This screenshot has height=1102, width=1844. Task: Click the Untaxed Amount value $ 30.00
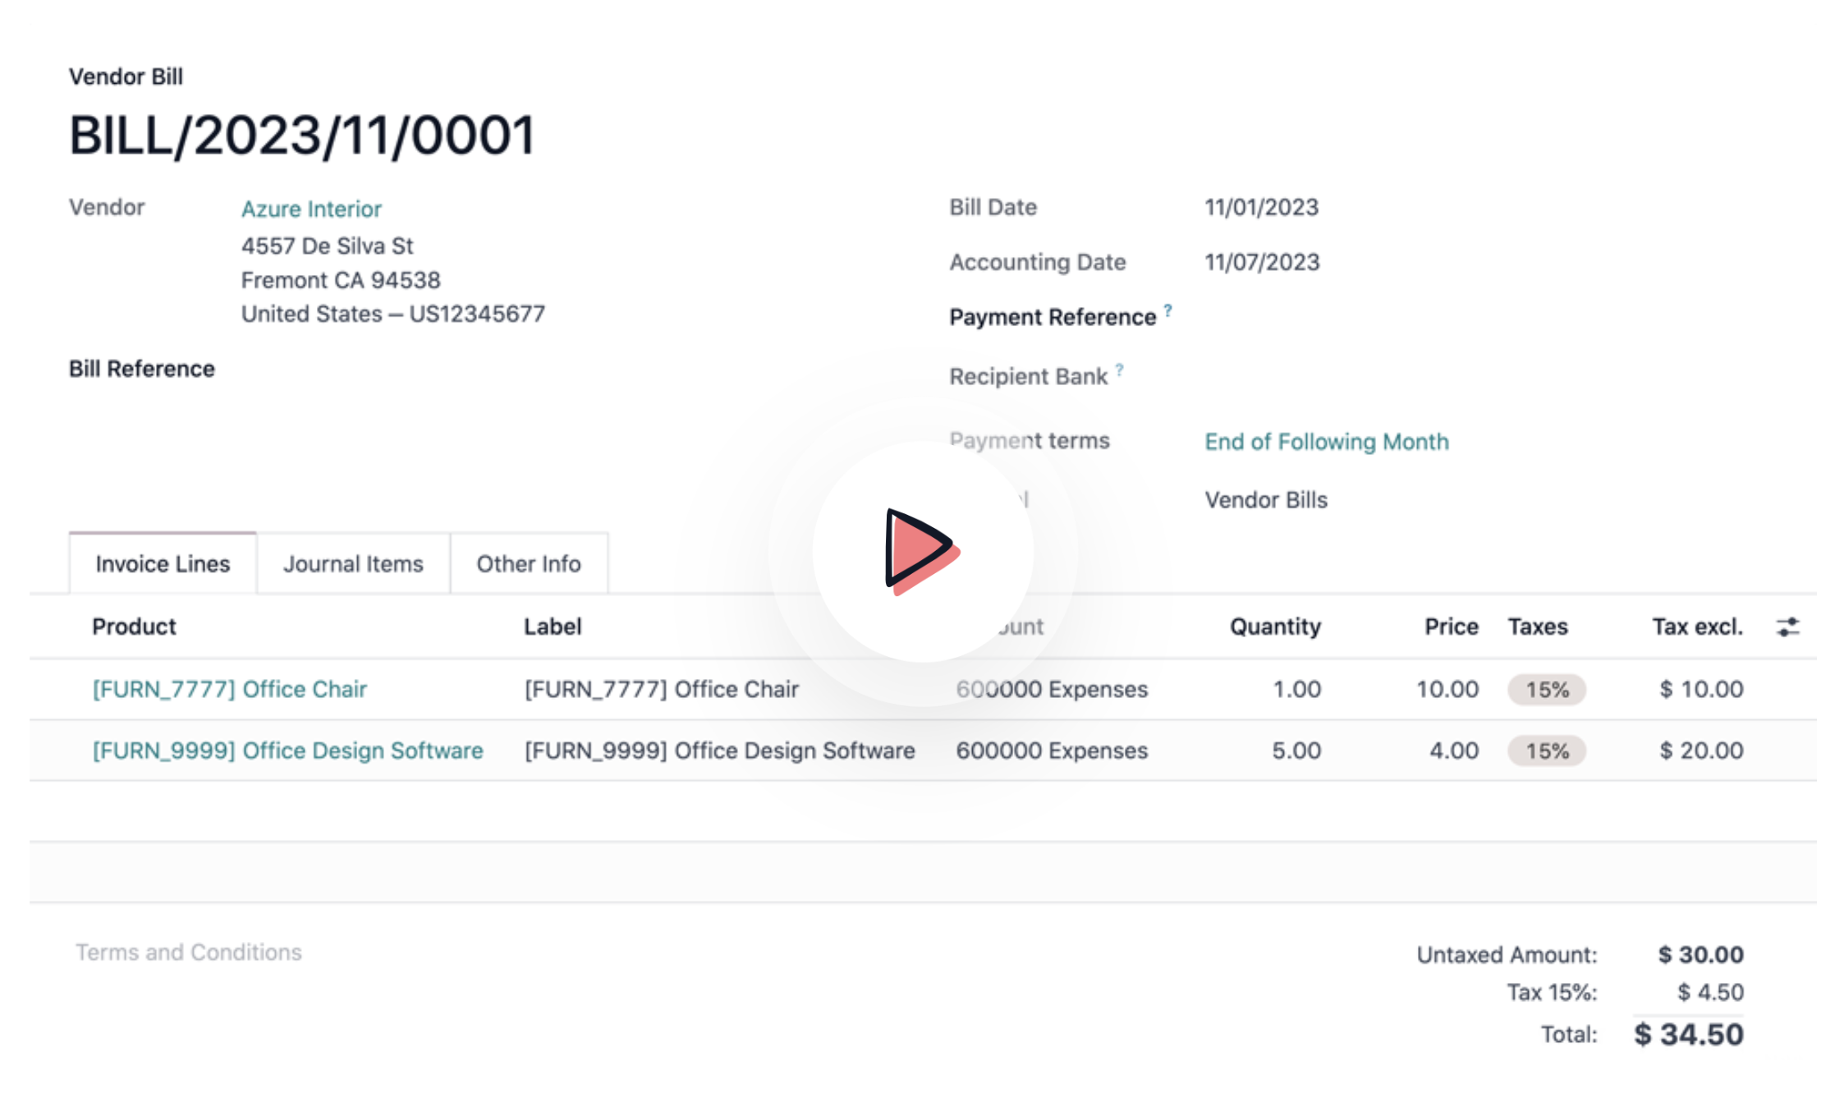coord(1700,954)
